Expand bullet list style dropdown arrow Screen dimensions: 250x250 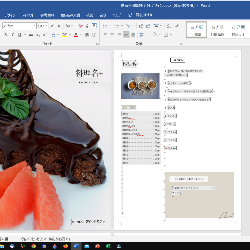(x=111, y=26)
